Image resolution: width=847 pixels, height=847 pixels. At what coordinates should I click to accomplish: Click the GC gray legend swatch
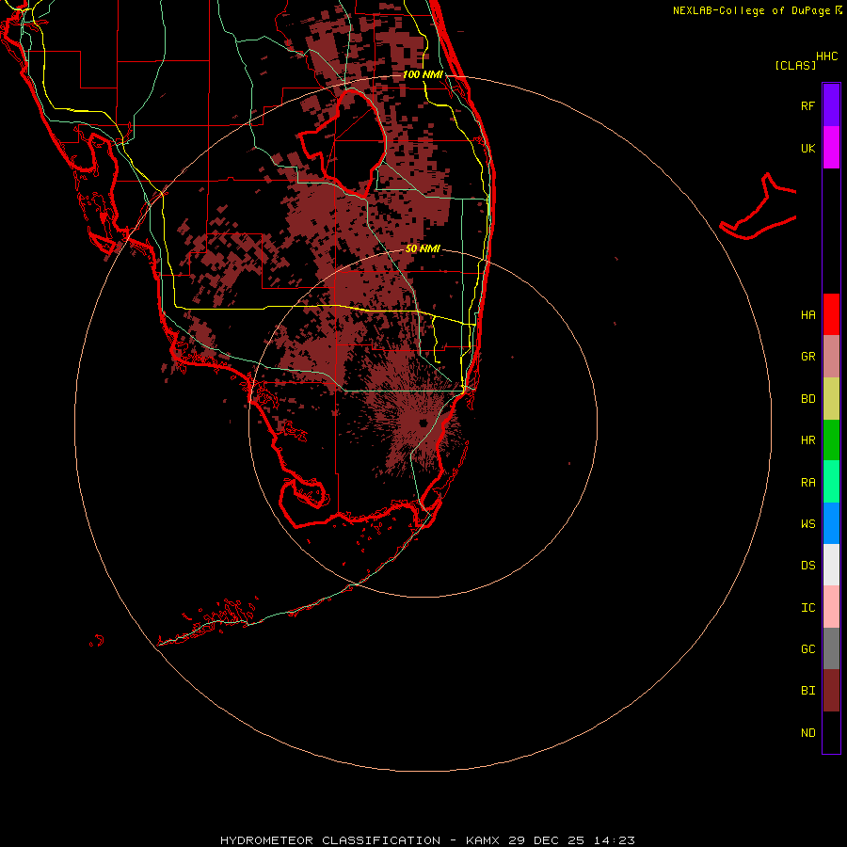(831, 648)
